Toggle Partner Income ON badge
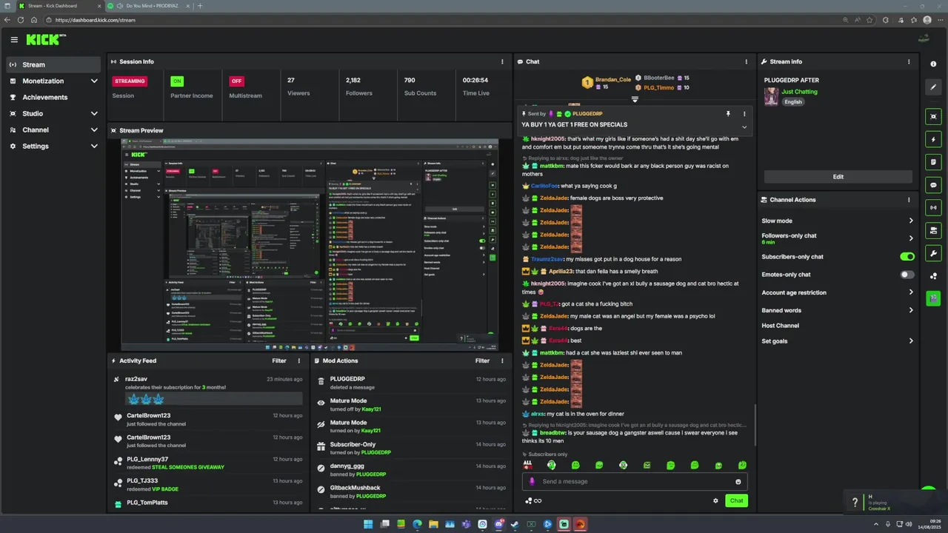This screenshot has height=533, width=948. [177, 81]
